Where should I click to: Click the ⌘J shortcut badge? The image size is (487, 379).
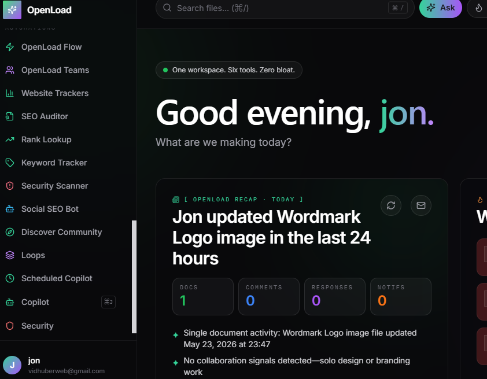pyautogui.click(x=108, y=302)
